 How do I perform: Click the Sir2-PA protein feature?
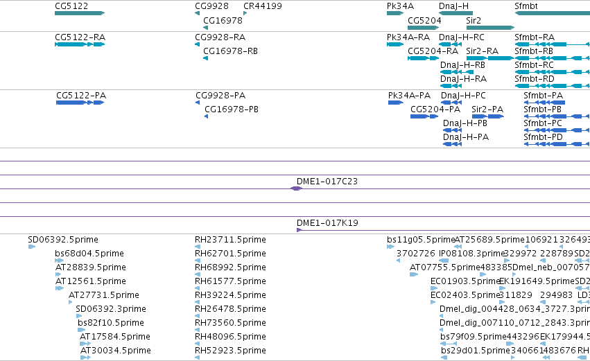pyautogui.click(x=488, y=116)
